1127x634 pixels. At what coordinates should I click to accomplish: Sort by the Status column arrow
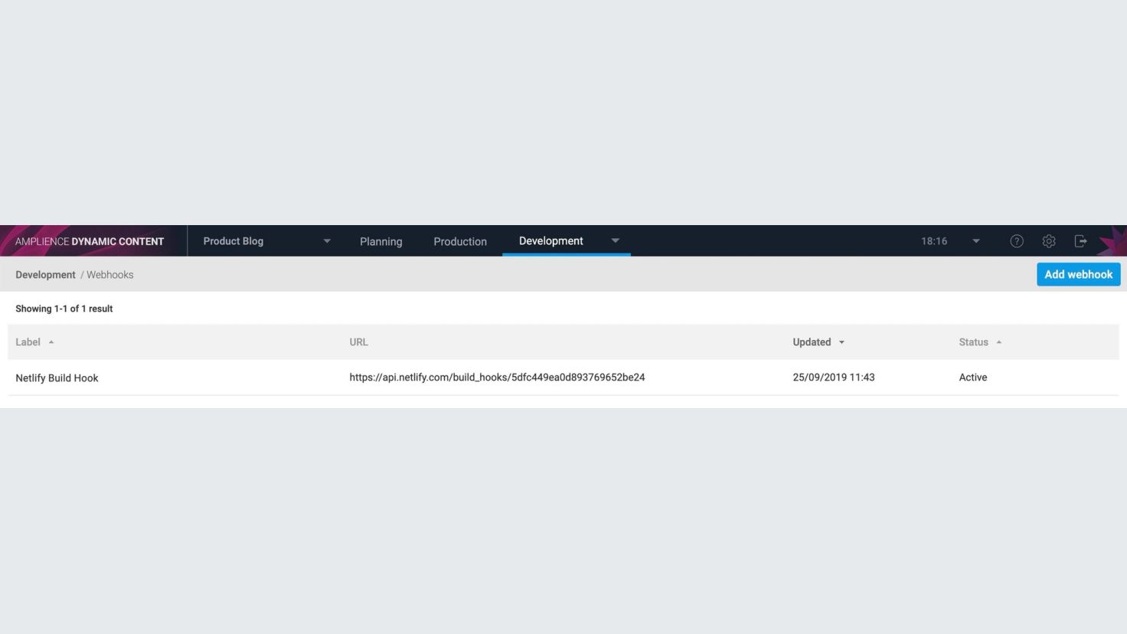(999, 342)
